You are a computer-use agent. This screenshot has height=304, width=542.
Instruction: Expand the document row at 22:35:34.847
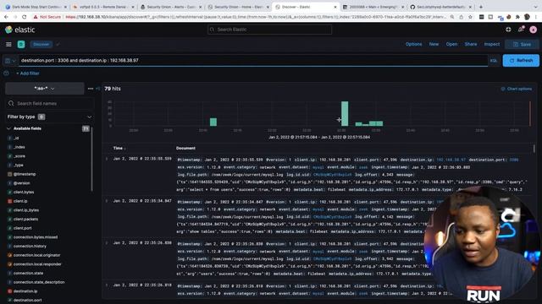(x=107, y=201)
